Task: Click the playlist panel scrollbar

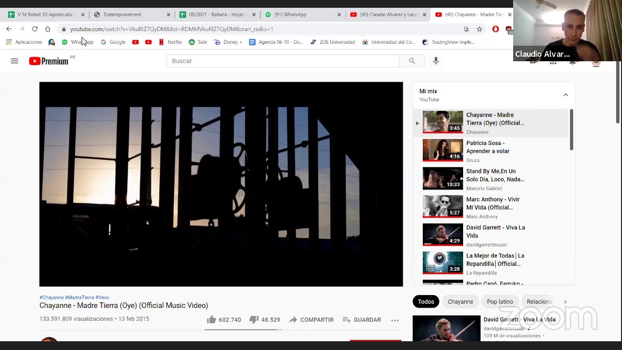Action: [571, 129]
